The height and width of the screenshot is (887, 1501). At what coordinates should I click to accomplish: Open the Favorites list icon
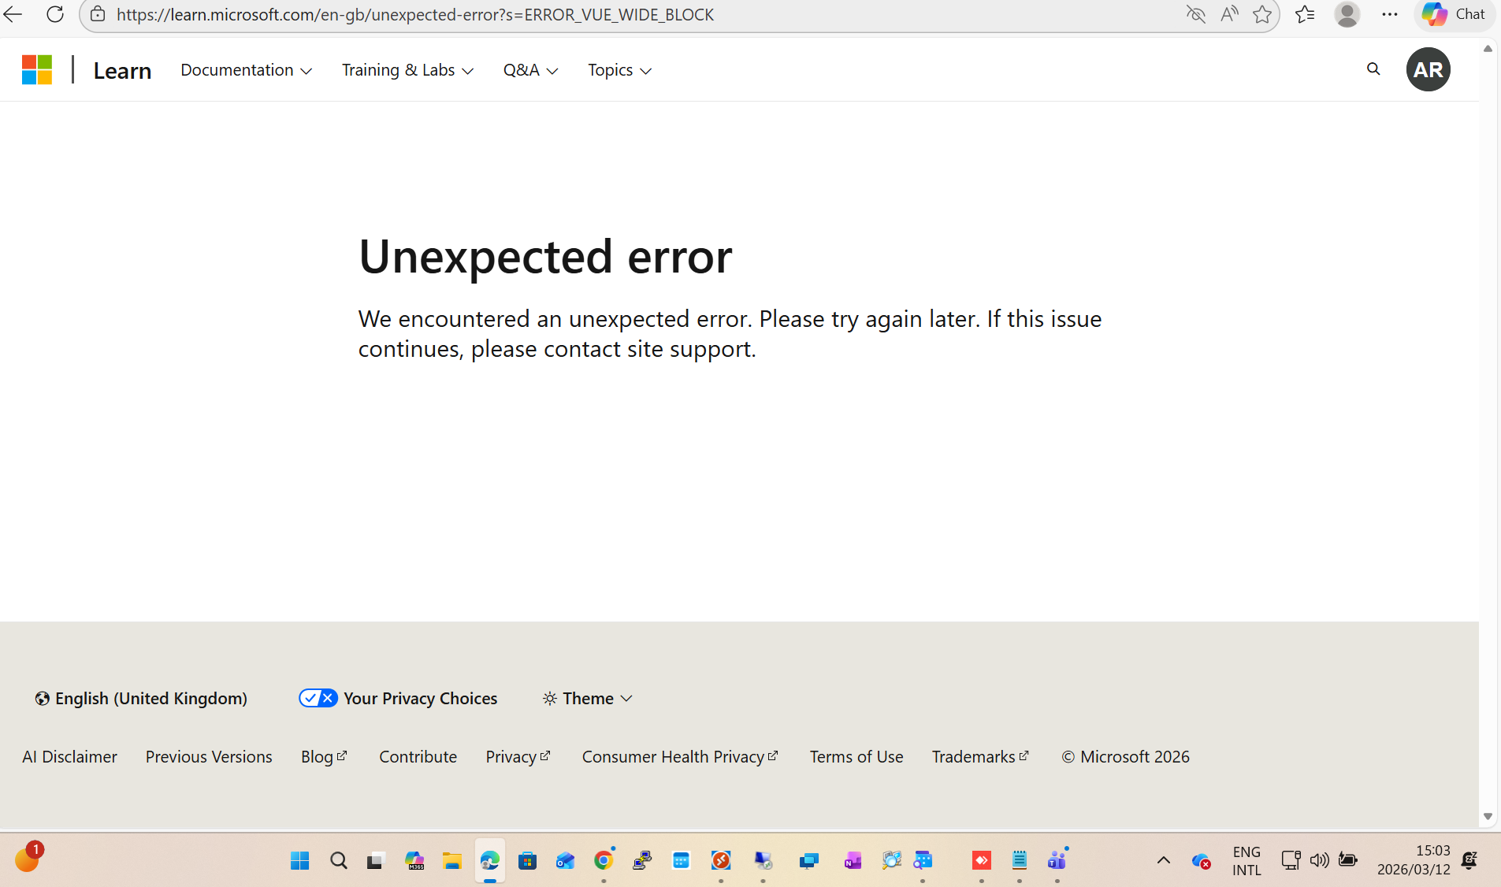click(1305, 14)
